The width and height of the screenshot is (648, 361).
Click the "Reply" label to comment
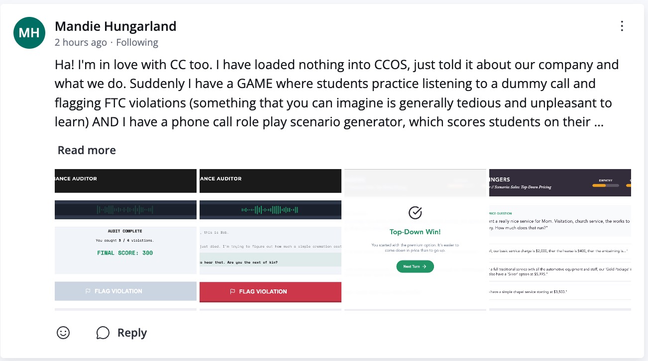click(x=131, y=332)
